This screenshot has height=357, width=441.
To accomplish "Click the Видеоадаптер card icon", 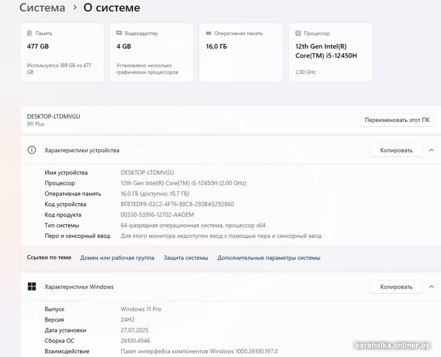I will pos(119,33).
